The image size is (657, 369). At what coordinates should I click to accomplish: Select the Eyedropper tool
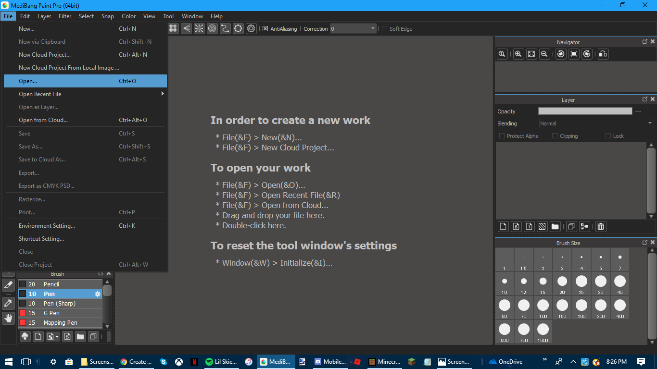pos(8,303)
